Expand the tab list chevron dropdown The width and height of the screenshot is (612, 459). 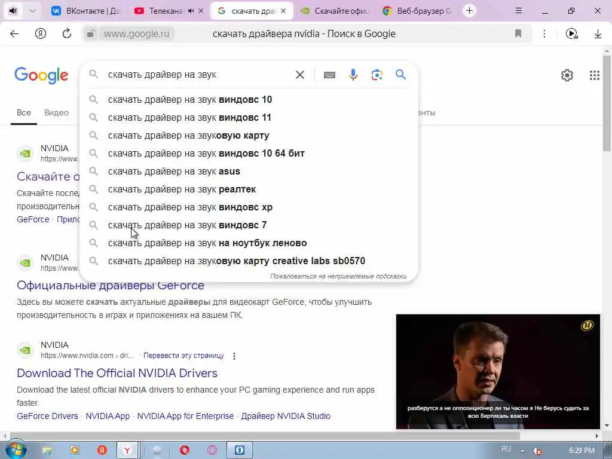point(32,11)
